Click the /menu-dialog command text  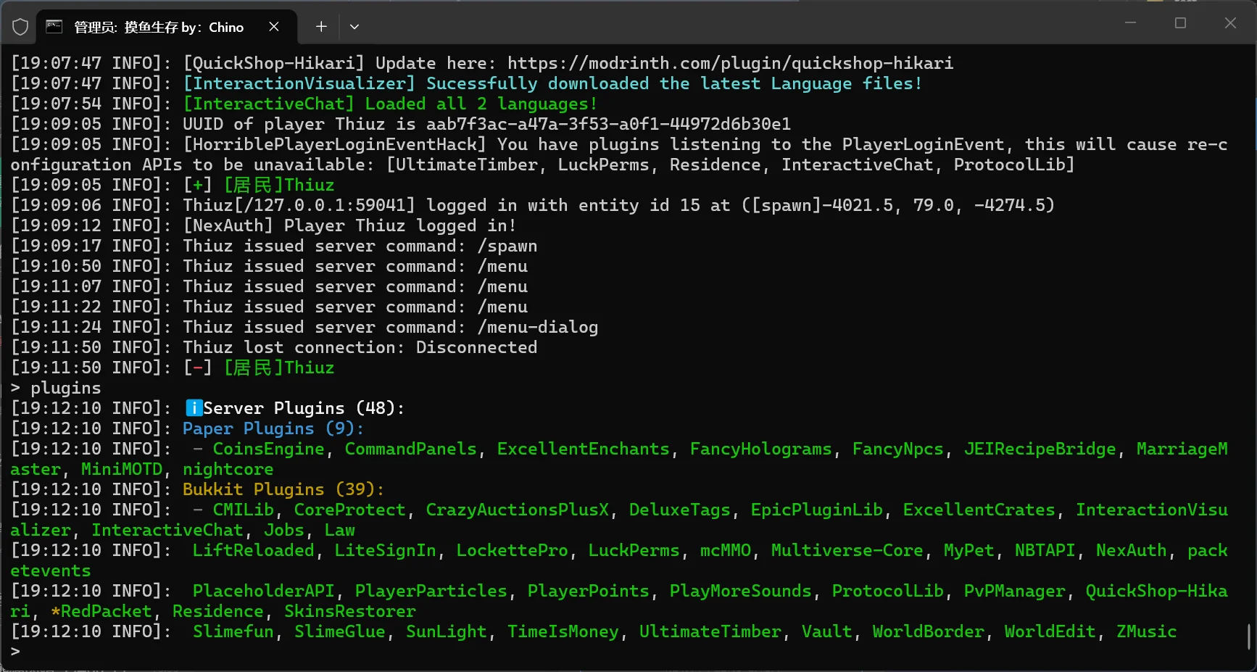(x=538, y=327)
